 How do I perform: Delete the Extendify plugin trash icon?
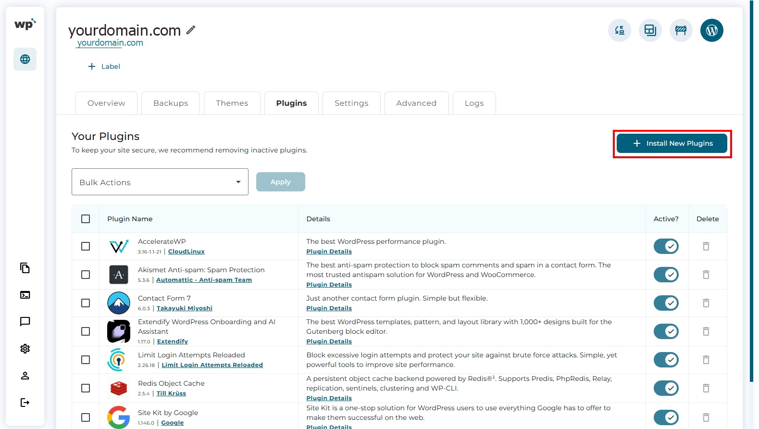coord(706,331)
